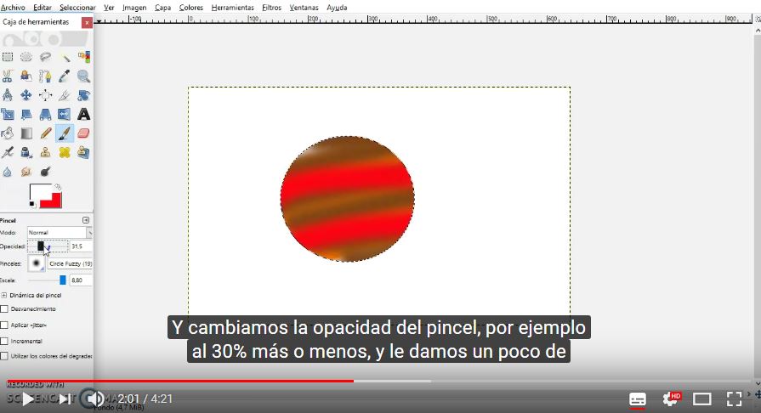
Task: Click the Circle Fuzzy (19) brush name
Action: click(71, 263)
